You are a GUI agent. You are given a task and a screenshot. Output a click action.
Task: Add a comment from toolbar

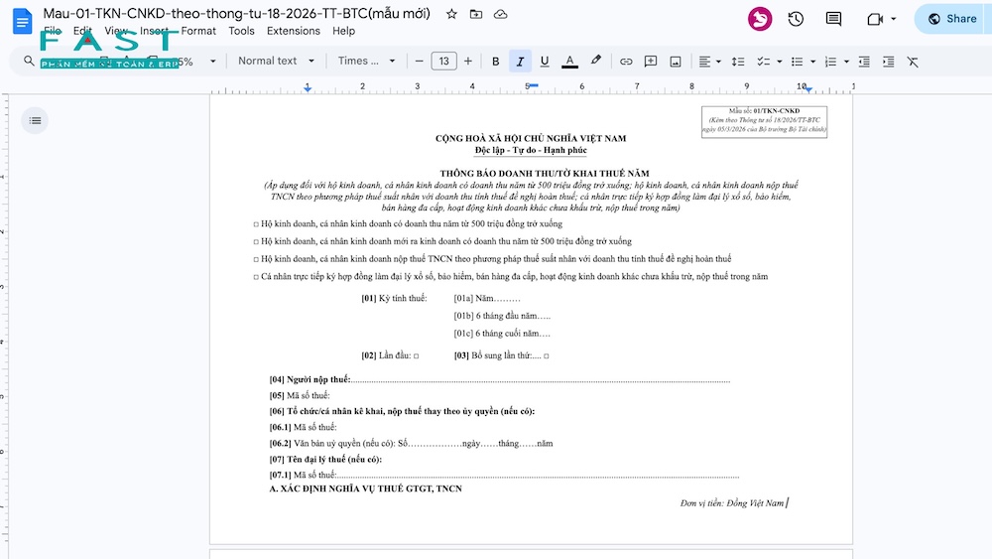coord(651,62)
